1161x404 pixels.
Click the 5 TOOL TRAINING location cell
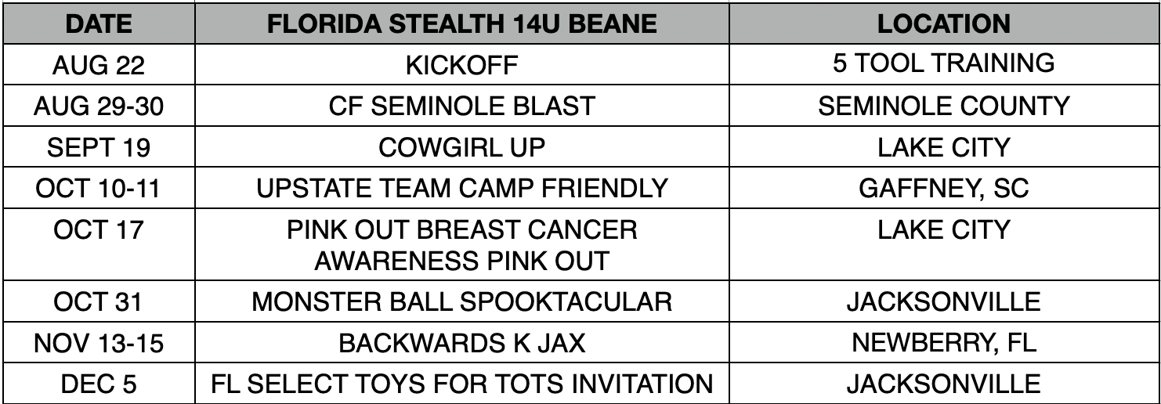click(x=944, y=65)
